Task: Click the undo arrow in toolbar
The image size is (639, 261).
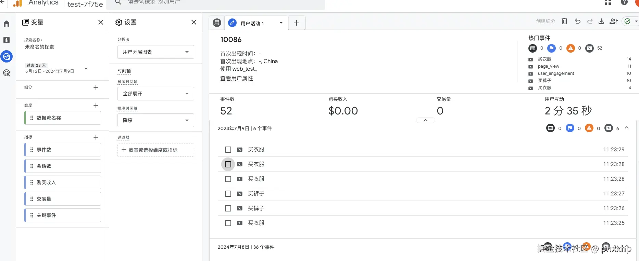Action: (x=578, y=21)
